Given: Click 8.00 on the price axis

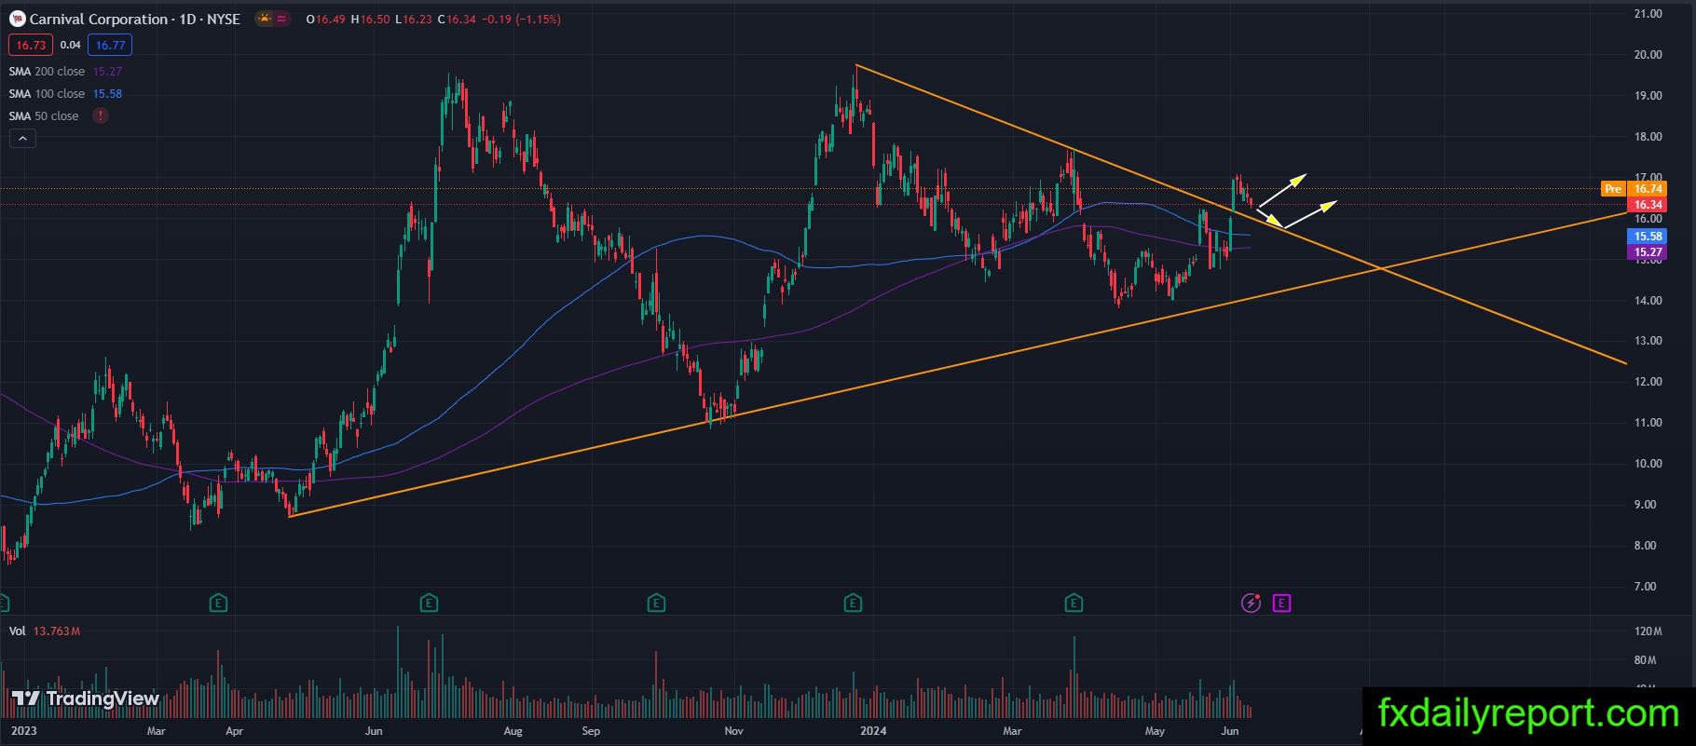Looking at the screenshot, I should [x=1648, y=546].
